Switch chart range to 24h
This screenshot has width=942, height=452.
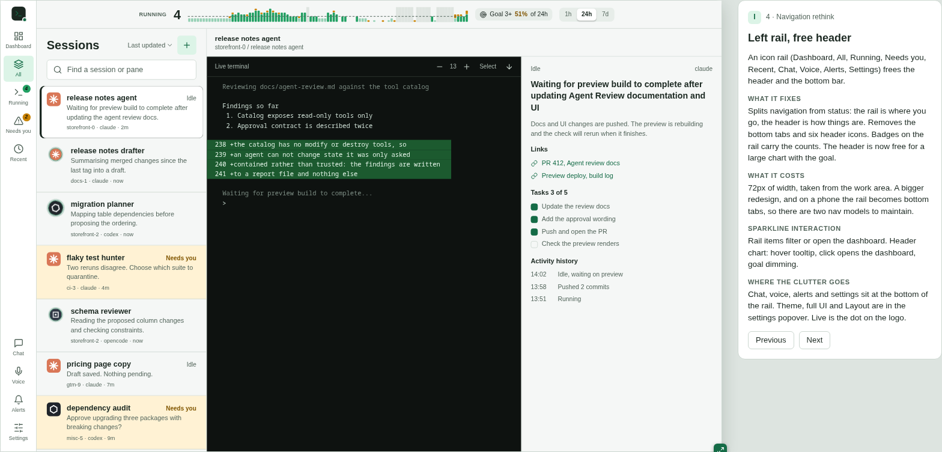coord(586,14)
